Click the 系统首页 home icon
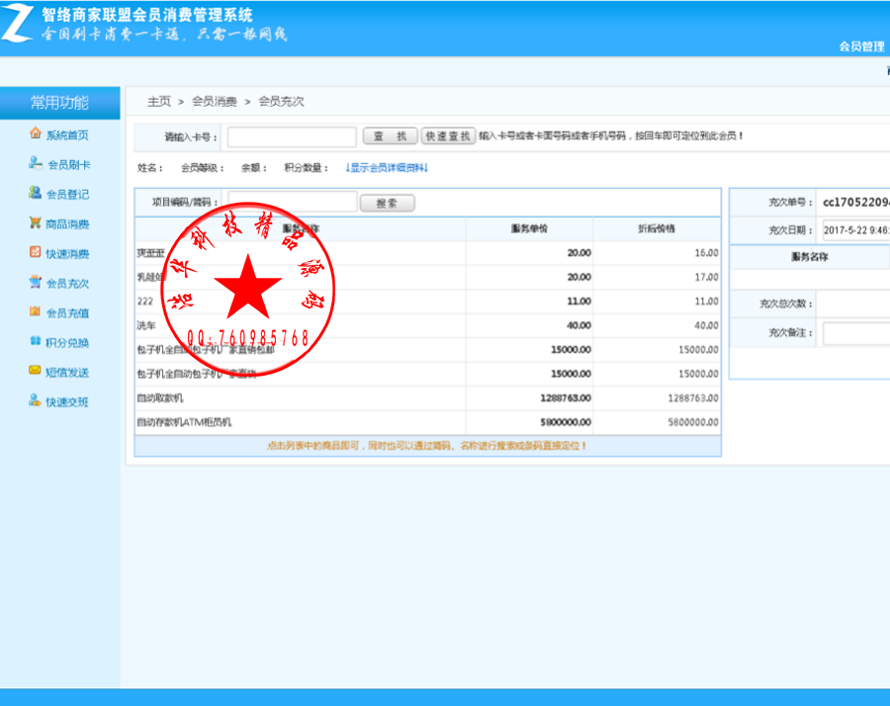This screenshot has width=890, height=706. pos(36,133)
